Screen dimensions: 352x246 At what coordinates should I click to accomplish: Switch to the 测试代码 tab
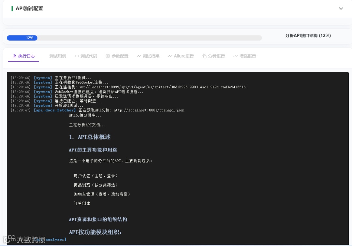pos(86,56)
